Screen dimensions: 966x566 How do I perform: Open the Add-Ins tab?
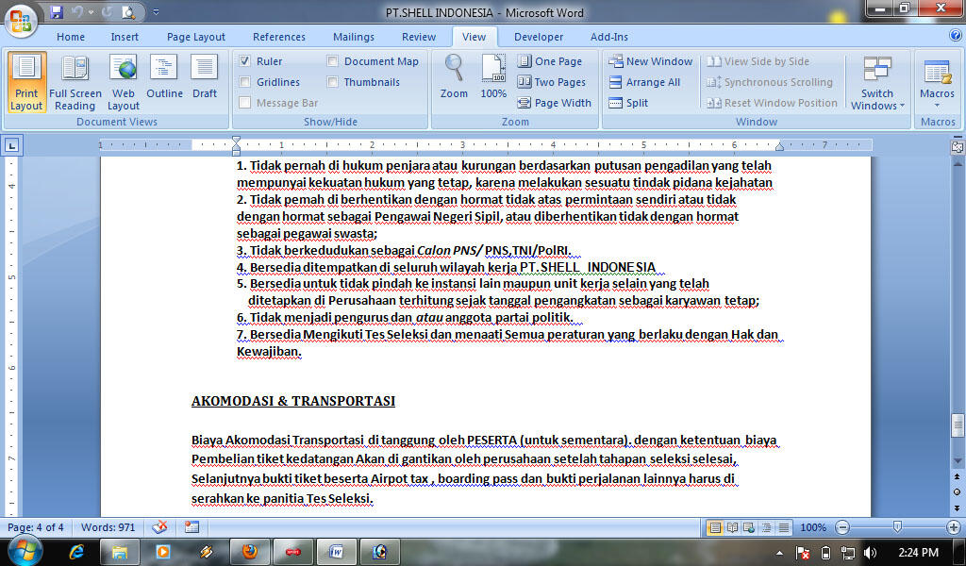[x=609, y=37]
